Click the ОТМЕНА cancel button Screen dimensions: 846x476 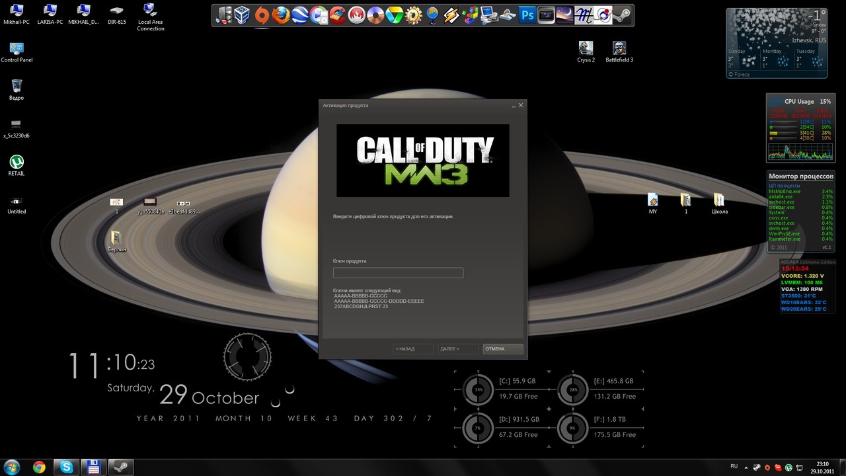pyautogui.click(x=502, y=348)
